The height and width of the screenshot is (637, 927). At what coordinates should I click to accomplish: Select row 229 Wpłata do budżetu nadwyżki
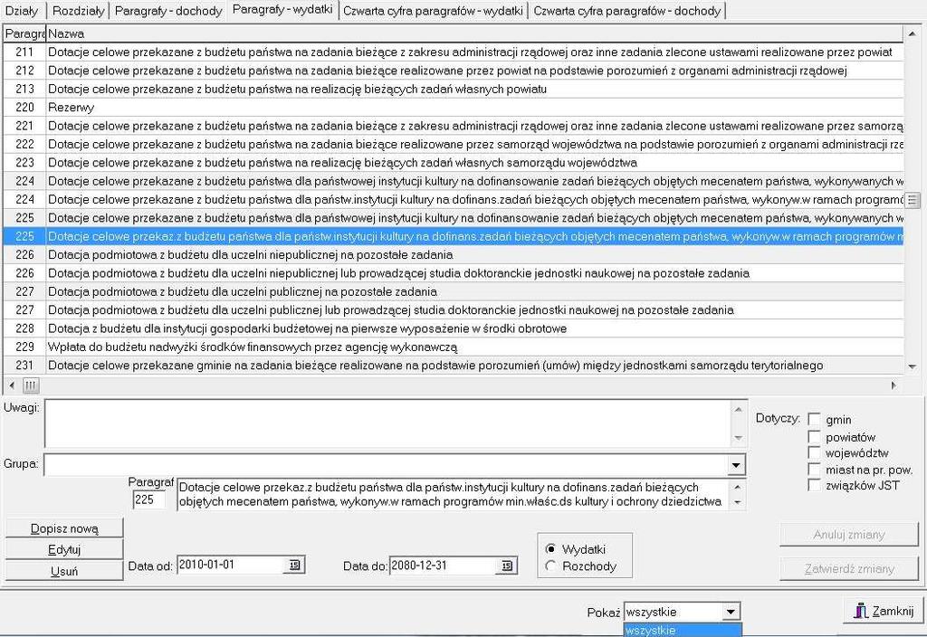point(453,347)
